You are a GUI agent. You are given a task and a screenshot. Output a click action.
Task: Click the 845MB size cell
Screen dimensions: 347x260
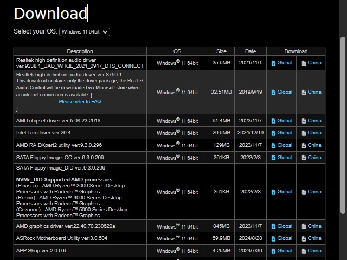pyautogui.click(x=221, y=226)
